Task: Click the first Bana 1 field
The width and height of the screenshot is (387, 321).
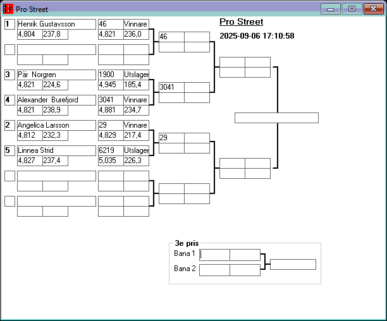Action: (215, 255)
